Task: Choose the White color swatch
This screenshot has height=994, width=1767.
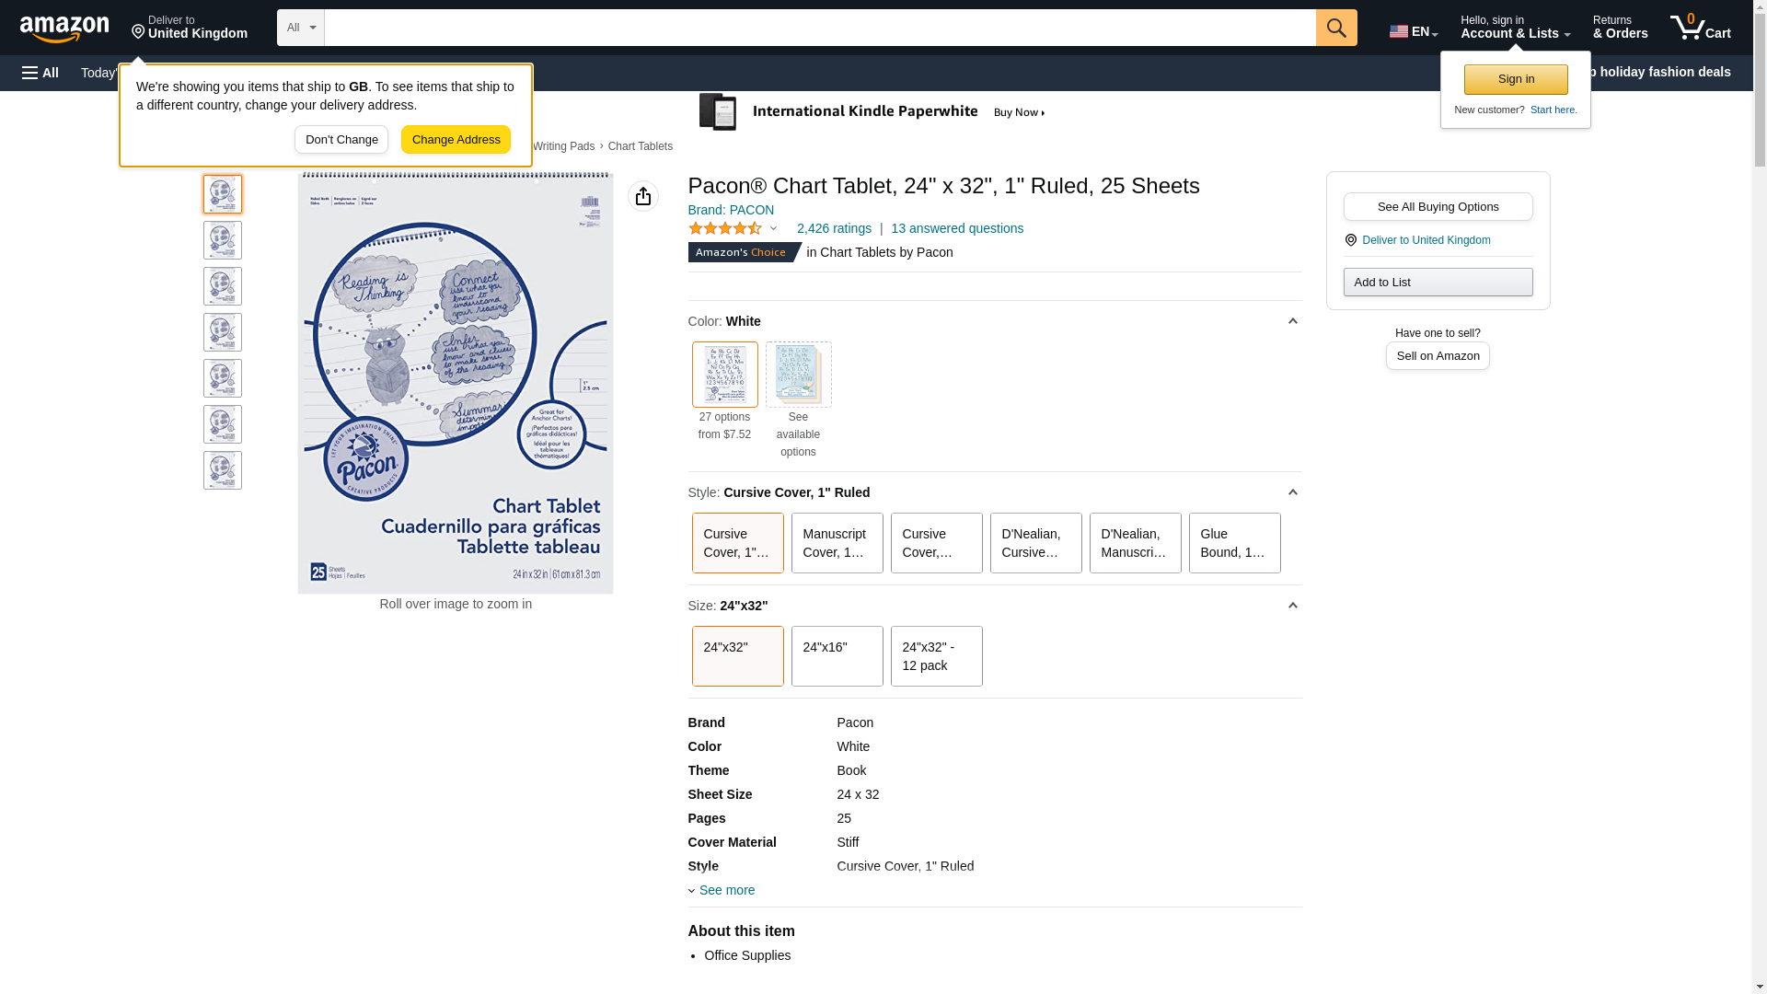Action: pos(724,375)
